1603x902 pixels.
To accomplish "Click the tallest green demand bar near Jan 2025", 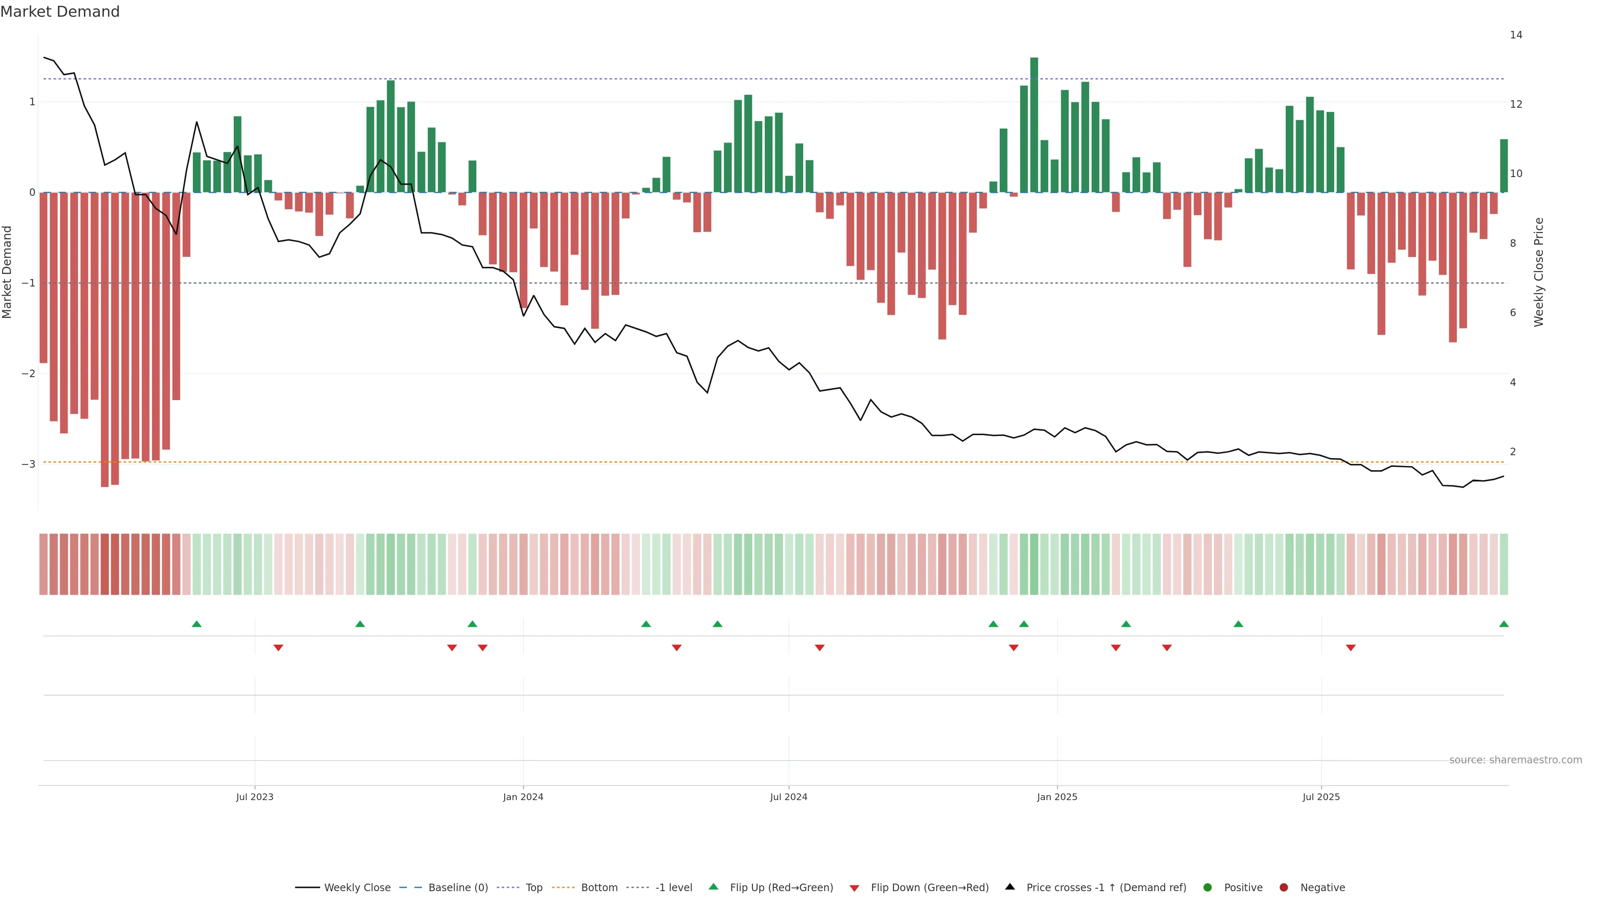I will pyautogui.click(x=1034, y=124).
